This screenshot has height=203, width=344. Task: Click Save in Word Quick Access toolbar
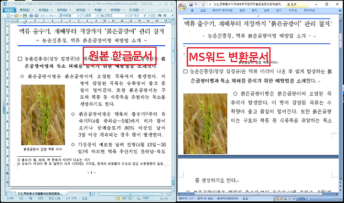(x=191, y=4)
